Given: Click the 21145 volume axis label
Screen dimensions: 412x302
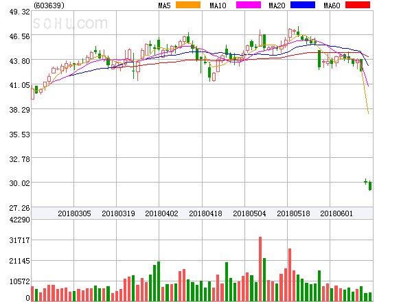Looking at the screenshot, I should point(20,261).
